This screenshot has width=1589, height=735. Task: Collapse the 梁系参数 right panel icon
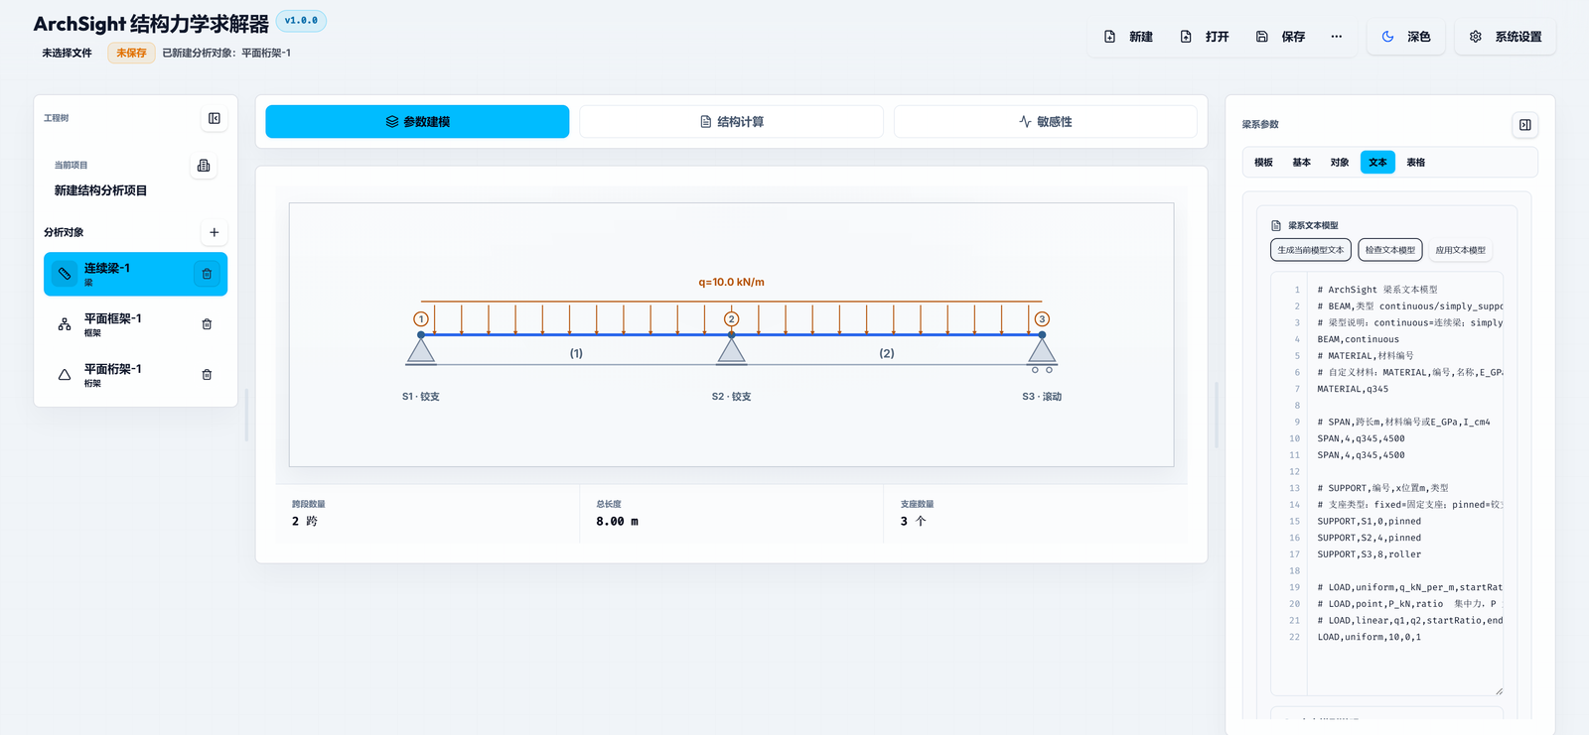(x=1525, y=125)
